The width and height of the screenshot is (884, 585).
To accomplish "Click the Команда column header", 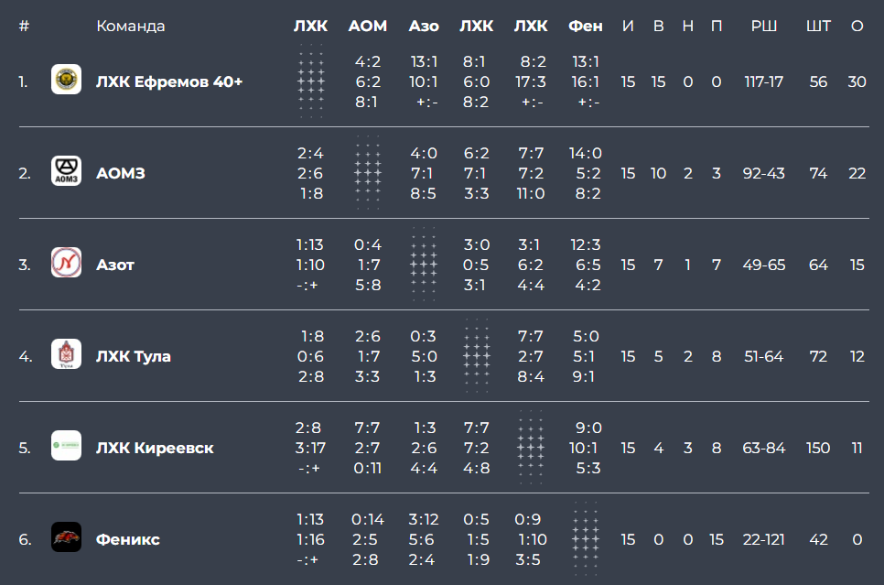I will click(130, 26).
